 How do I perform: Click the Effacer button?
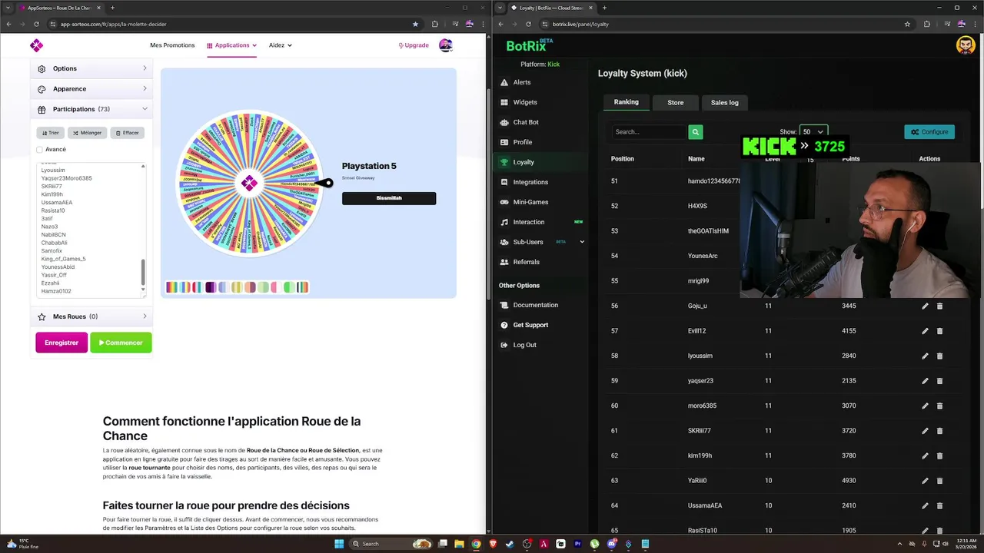pyautogui.click(x=127, y=133)
